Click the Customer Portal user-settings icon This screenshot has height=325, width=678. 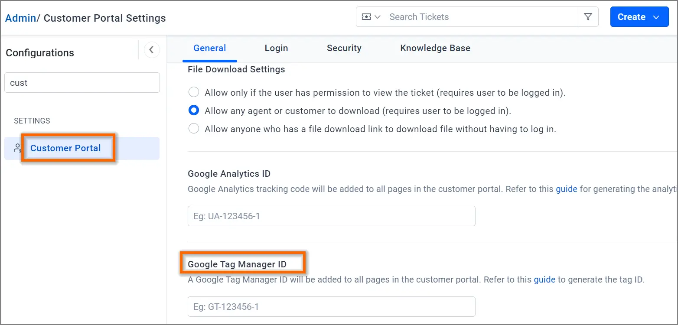[18, 148]
